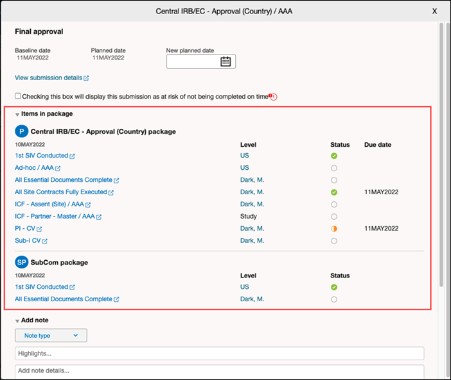Open Sub-I CV item link
451x380 pixels.
pos(28,240)
